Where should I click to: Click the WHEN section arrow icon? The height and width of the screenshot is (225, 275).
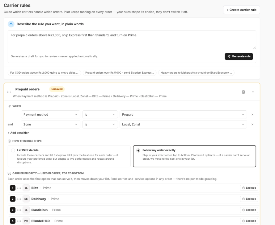coord(10,106)
